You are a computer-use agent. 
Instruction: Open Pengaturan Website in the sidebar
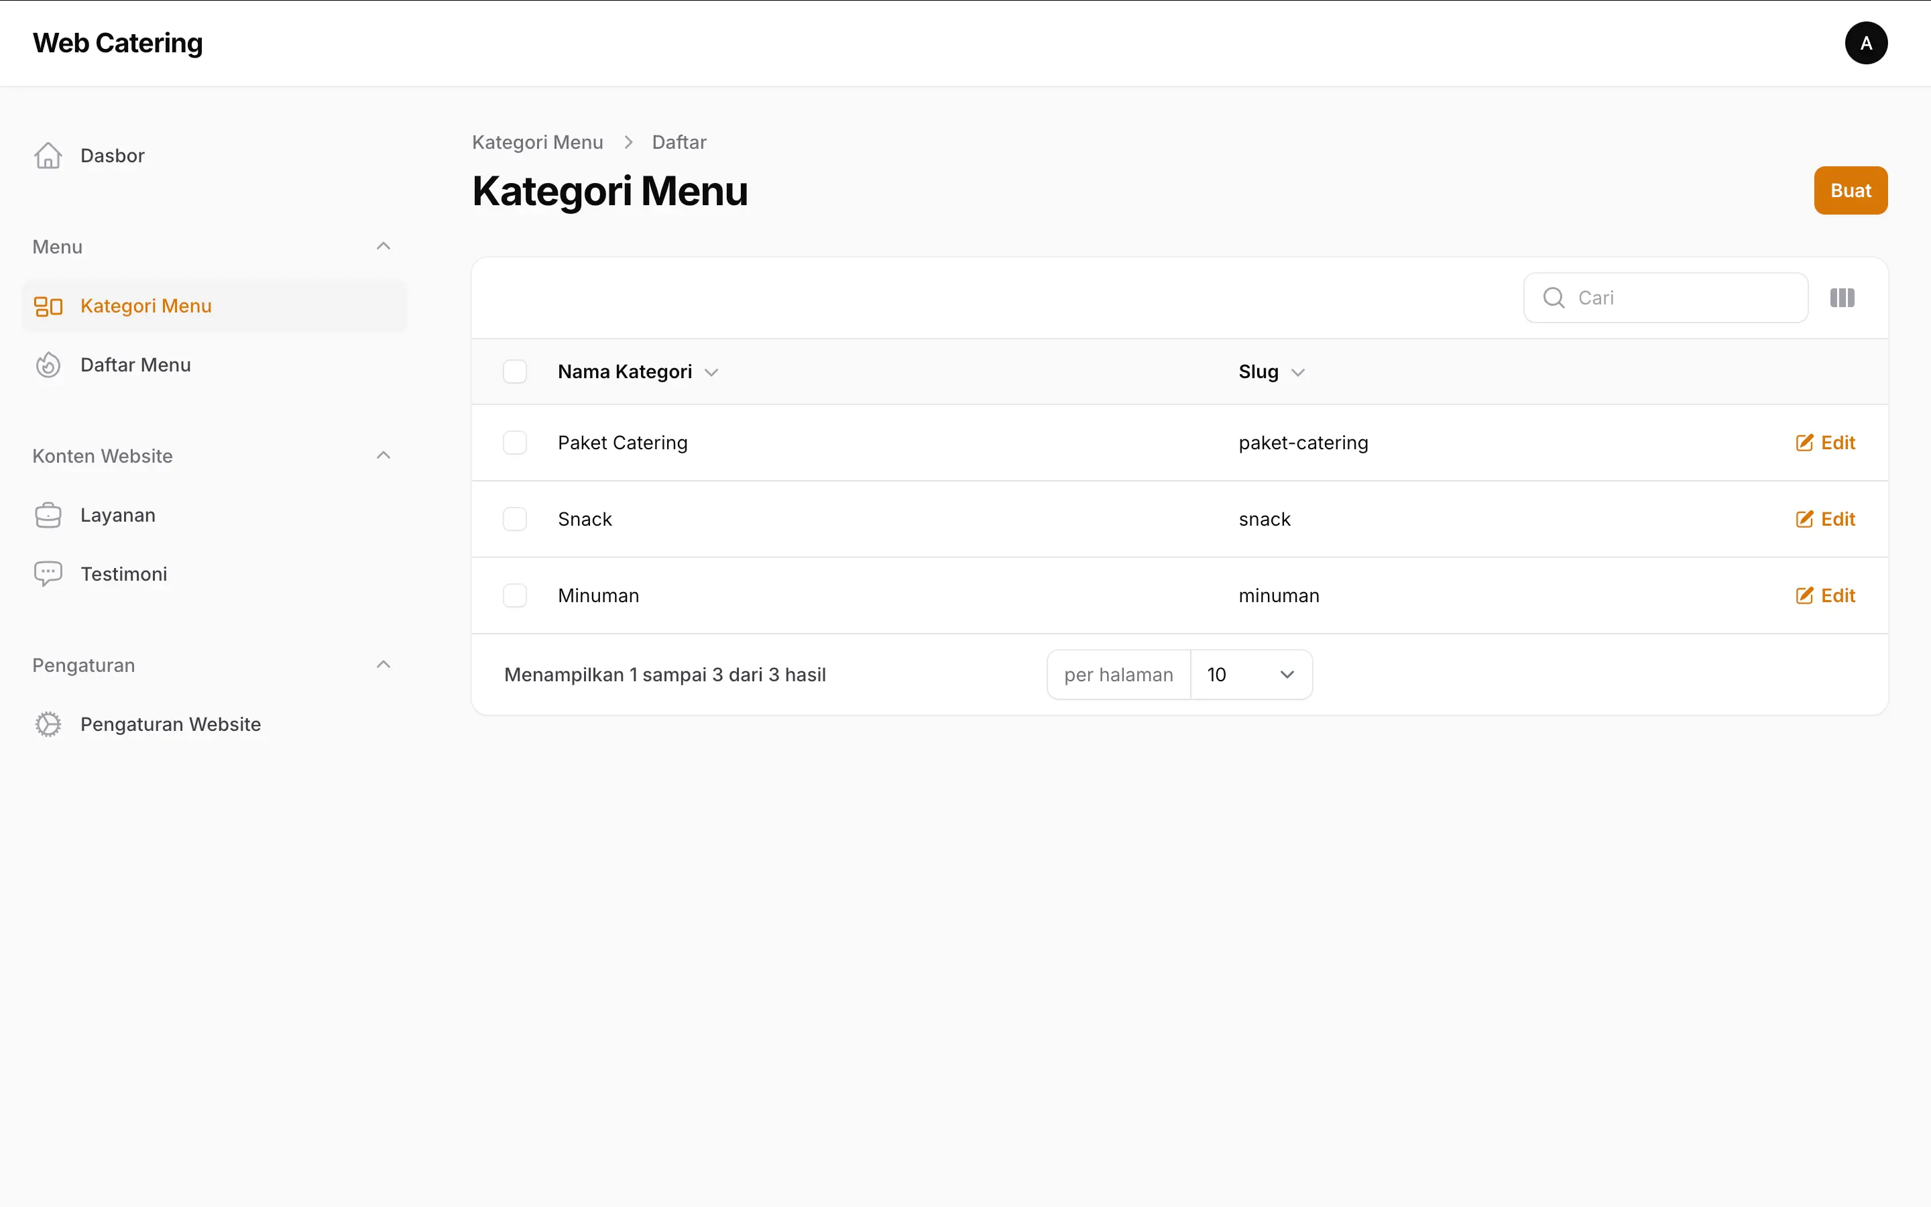click(x=214, y=724)
